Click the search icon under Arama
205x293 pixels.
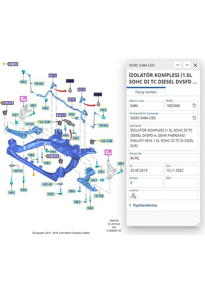coord(133,196)
